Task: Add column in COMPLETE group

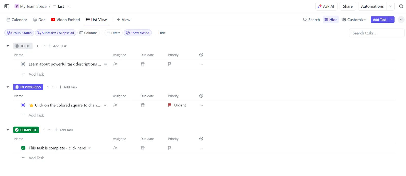Action: (x=201, y=139)
